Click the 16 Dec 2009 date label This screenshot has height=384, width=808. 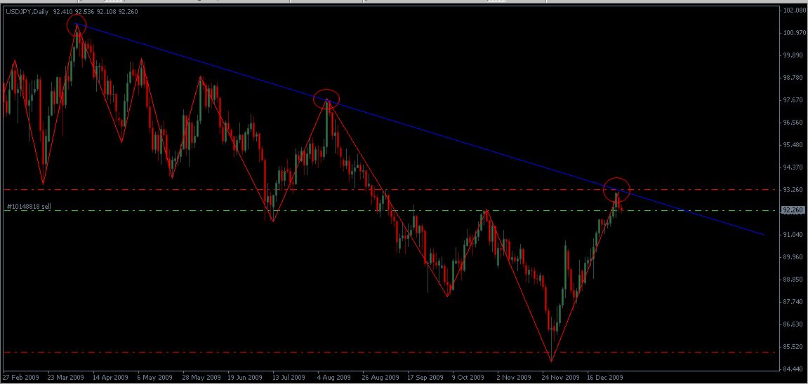(x=605, y=377)
